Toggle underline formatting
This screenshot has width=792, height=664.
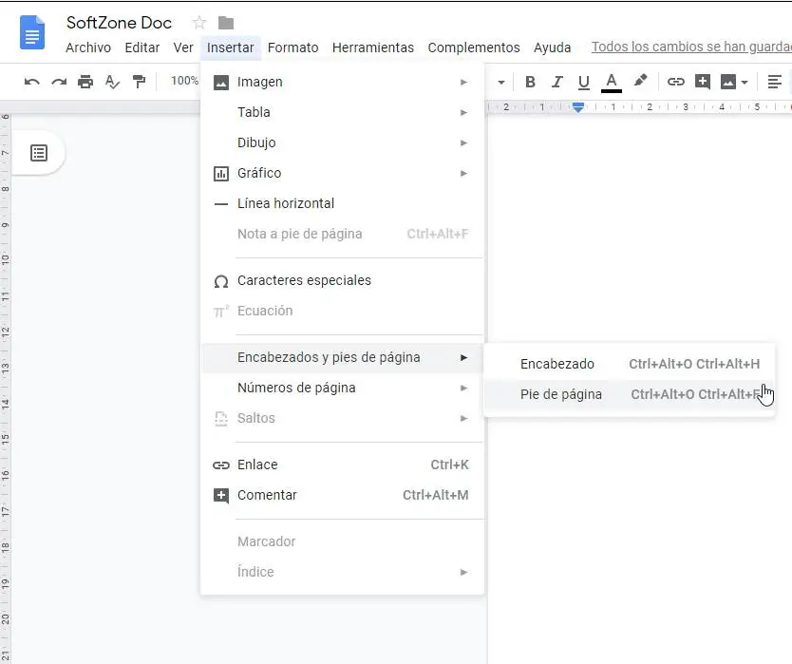[x=583, y=82]
